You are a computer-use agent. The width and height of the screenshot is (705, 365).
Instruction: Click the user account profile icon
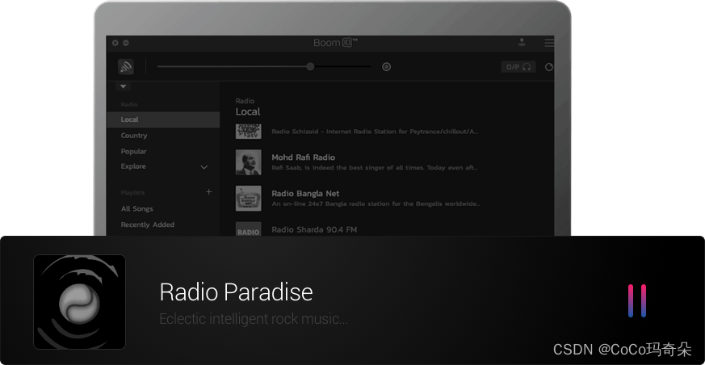tap(522, 43)
